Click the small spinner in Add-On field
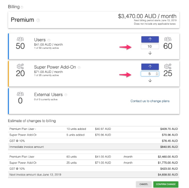This screenshot has height=188, width=189. tap(157, 74)
